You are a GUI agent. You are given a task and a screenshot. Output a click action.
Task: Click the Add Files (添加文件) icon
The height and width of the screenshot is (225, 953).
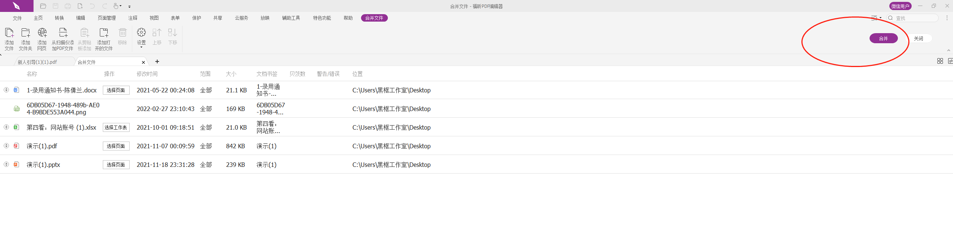[9, 34]
